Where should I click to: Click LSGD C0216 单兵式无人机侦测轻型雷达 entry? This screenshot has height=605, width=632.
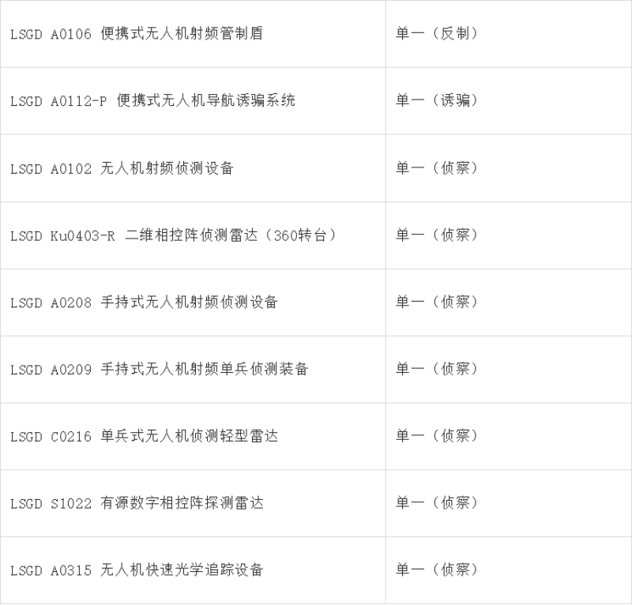coord(145,437)
